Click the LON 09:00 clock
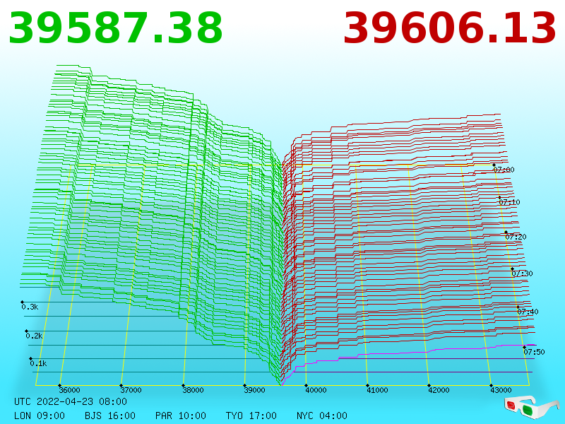Image resolution: width=565 pixels, height=424 pixels. point(40,416)
